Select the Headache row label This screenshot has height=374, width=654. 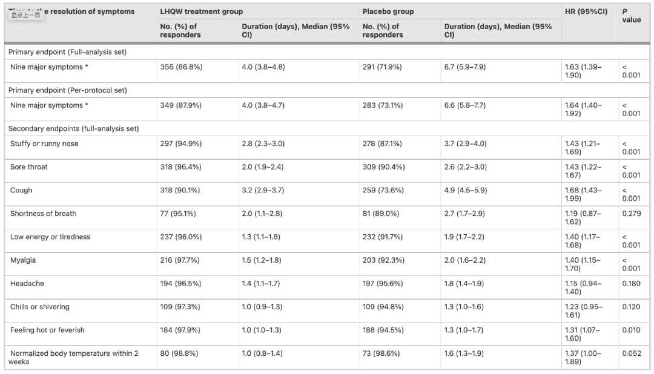pos(27,283)
